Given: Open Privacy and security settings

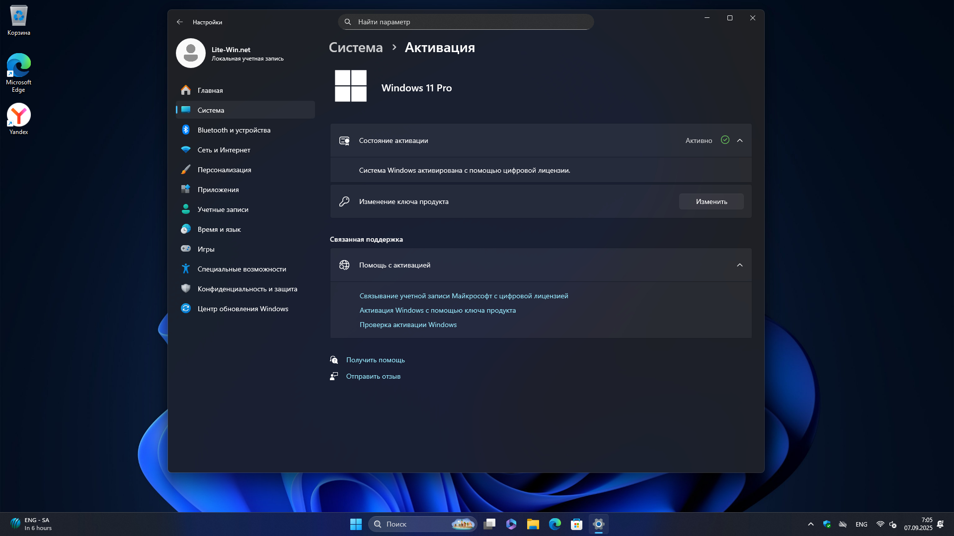Looking at the screenshot, I should pos(245,289).
